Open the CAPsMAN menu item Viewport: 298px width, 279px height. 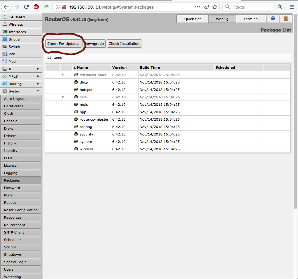(21, 17)
